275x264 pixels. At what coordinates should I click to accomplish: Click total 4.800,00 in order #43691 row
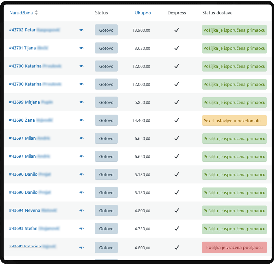[142, 248]
